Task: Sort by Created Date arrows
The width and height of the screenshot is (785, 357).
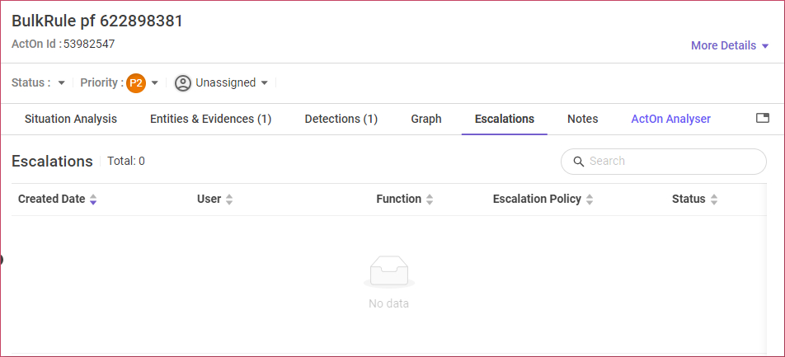Action: pyautogui.click(x=93, y=200)
